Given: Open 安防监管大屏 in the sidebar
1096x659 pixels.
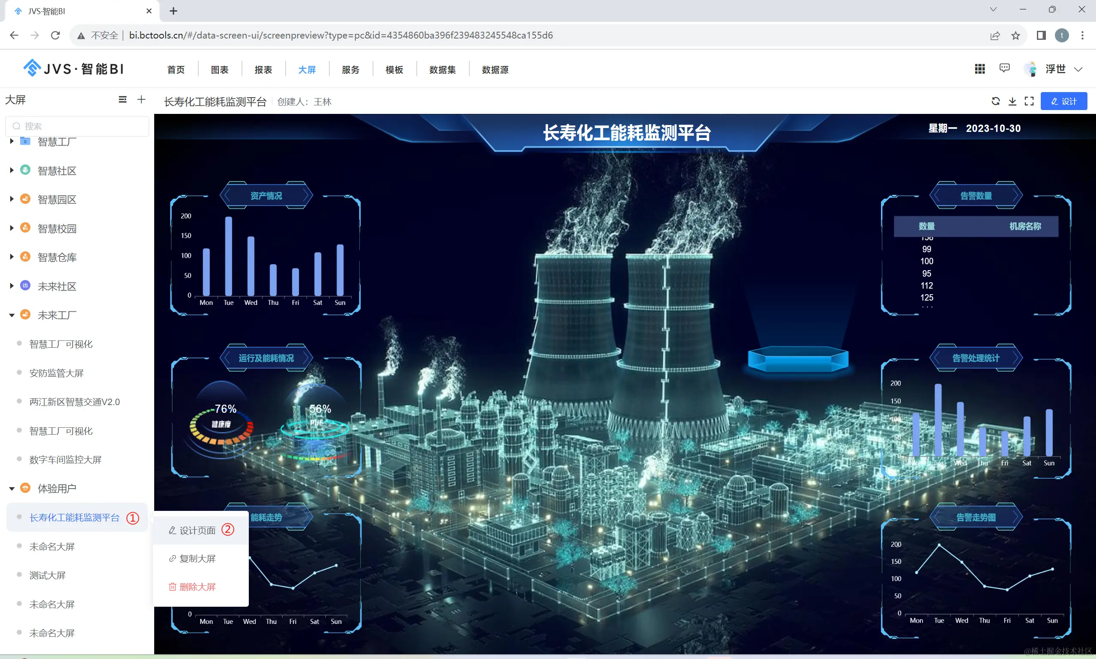Looking at the screenshot, I should (x=57, y=373).
